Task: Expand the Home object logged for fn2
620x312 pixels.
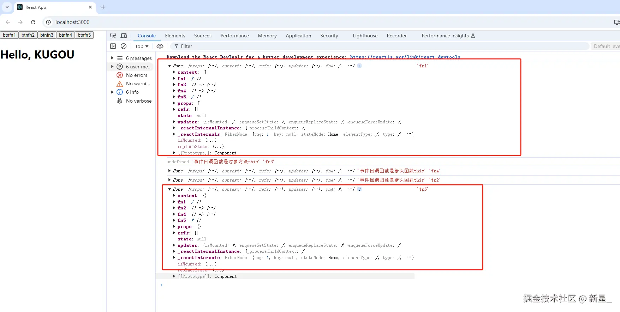Action: (x=169, y=180)
